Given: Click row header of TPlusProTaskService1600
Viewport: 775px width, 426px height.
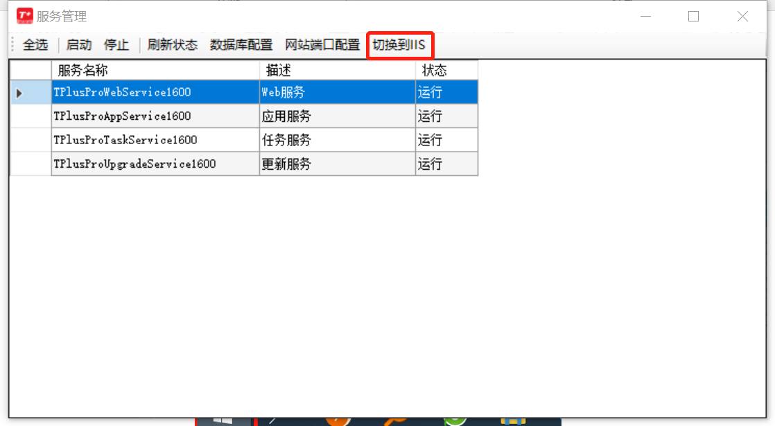Looking at the screenshot, I should [31, 140].
